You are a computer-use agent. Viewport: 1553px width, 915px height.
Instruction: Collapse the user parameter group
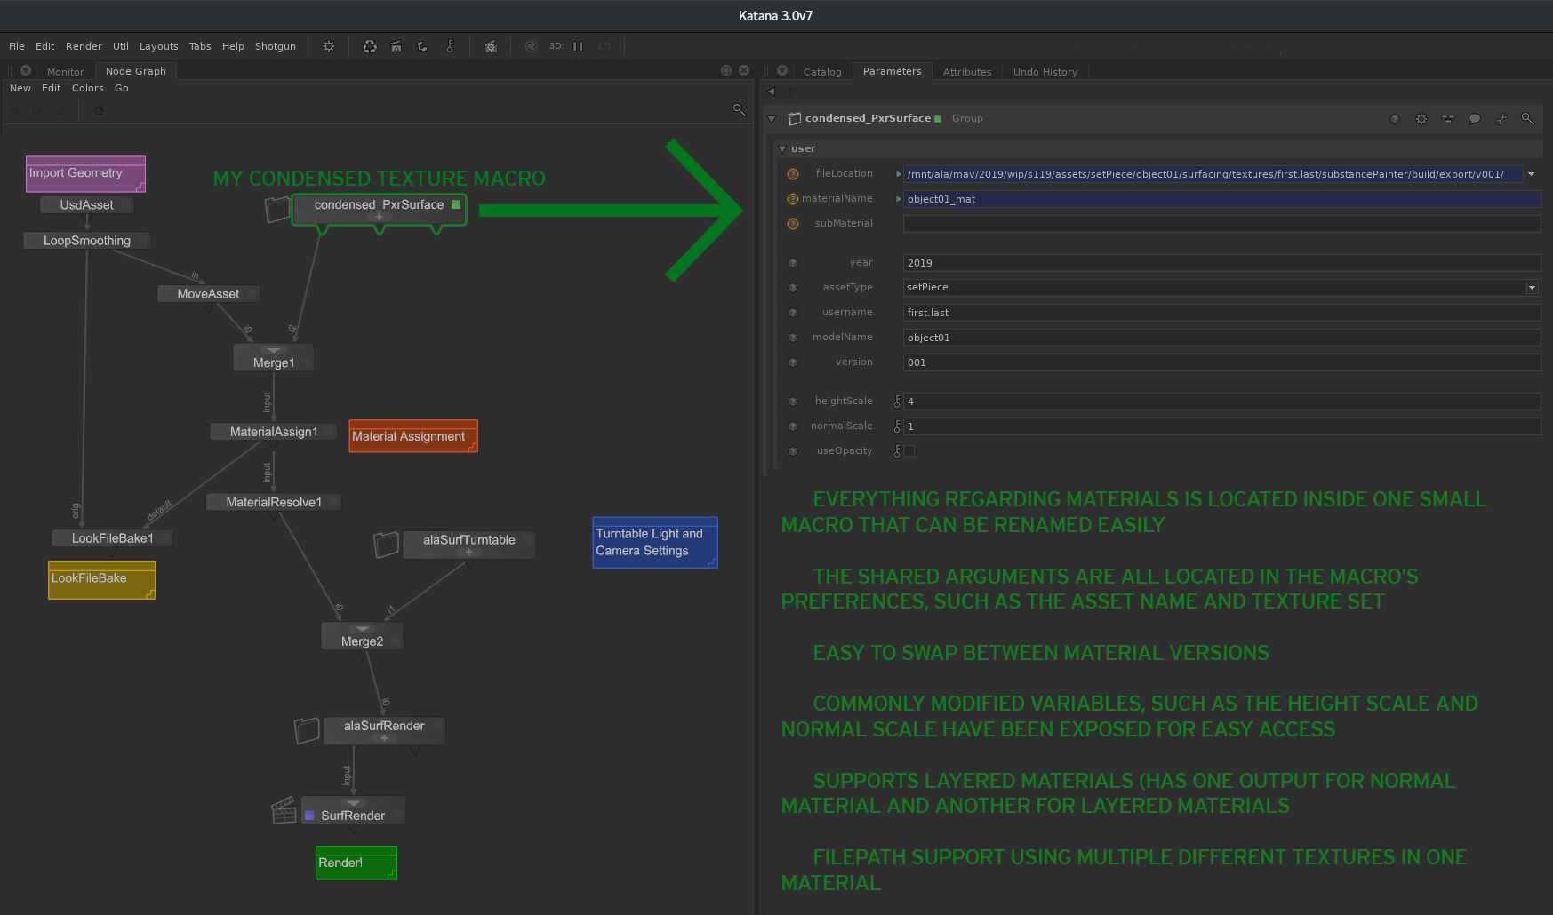pos(782,149)
